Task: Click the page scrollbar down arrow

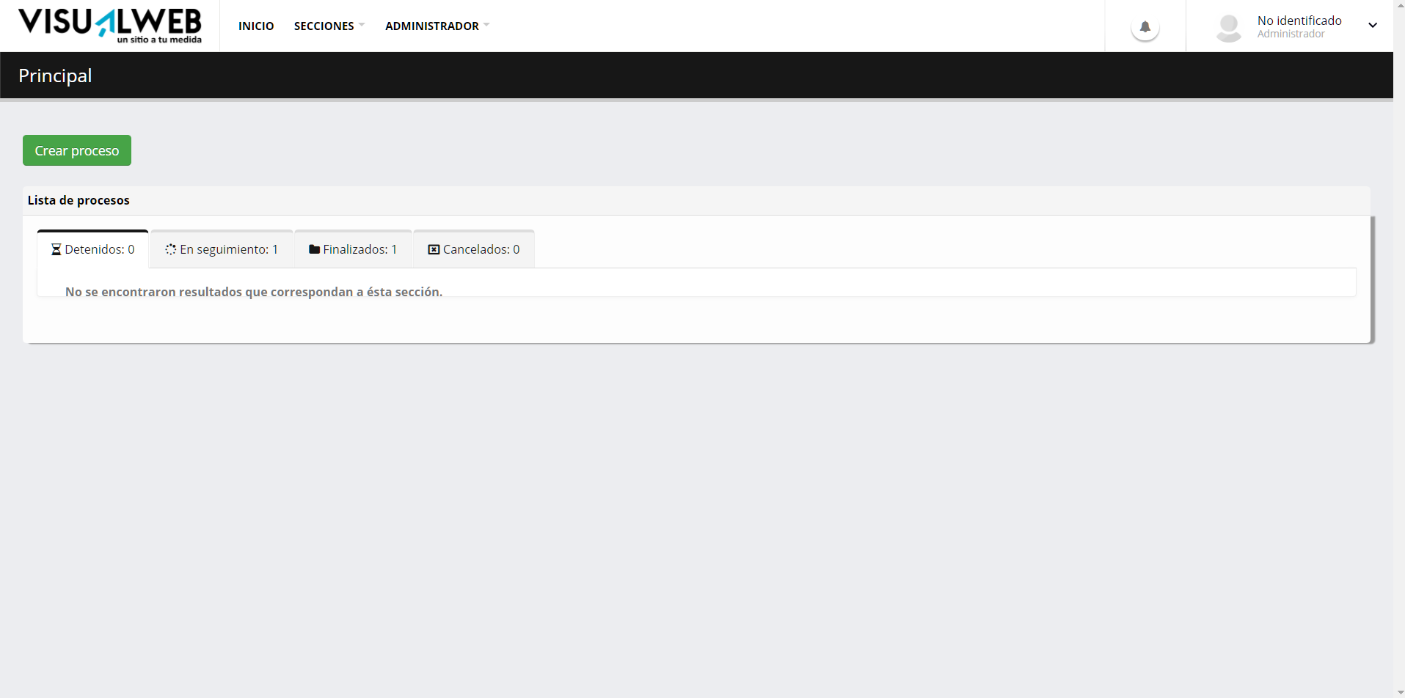Action: tap(1400, 692)
